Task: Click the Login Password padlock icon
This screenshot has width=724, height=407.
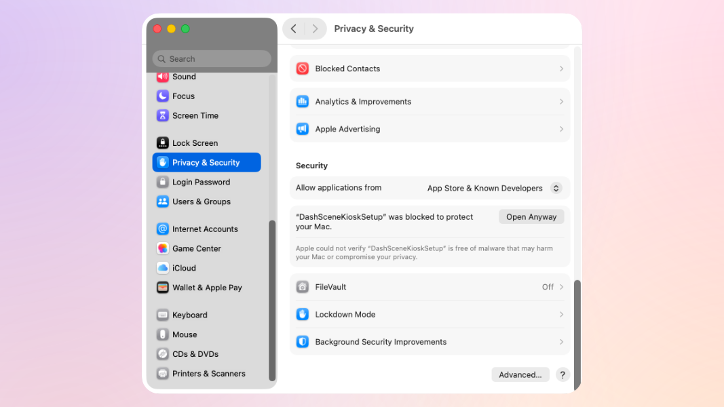Action: pos(163,182)
